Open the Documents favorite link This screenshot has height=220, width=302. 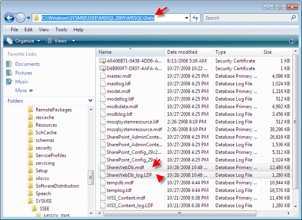(x=27, y=64)
